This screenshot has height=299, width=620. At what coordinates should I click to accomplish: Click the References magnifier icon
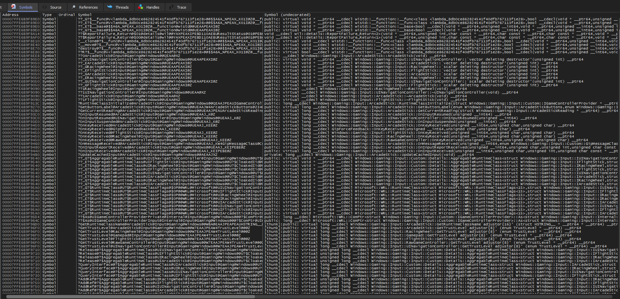pyautogui.click(x=74, y=7)
